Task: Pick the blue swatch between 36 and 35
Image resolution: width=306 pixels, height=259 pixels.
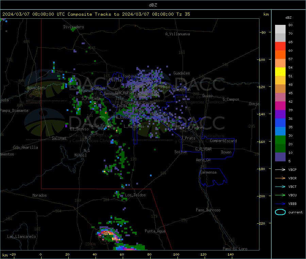Action: [280, 123]
